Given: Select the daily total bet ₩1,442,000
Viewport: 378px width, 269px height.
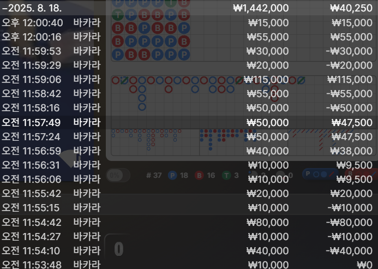Looking at the screenshot, I should [x=261, y=8].
